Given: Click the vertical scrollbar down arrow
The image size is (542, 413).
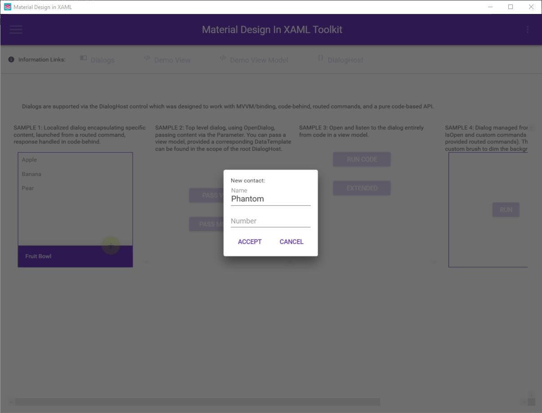Looking at the screenshot, I should pos(531,394).
